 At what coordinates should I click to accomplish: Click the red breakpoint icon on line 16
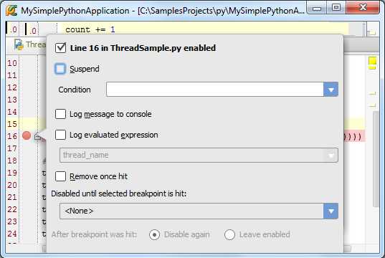(27, 135)
